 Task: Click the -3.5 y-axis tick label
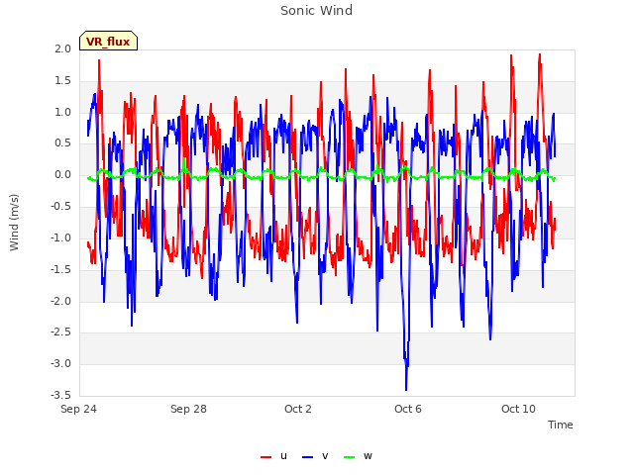[60, 395]
